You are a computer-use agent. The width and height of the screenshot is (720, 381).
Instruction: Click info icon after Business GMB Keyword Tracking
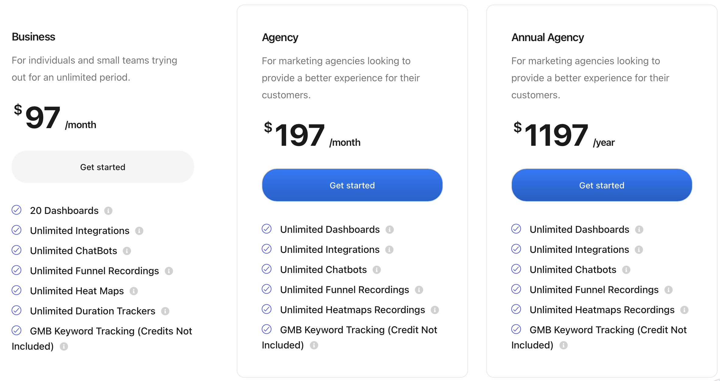coord(64,346)
